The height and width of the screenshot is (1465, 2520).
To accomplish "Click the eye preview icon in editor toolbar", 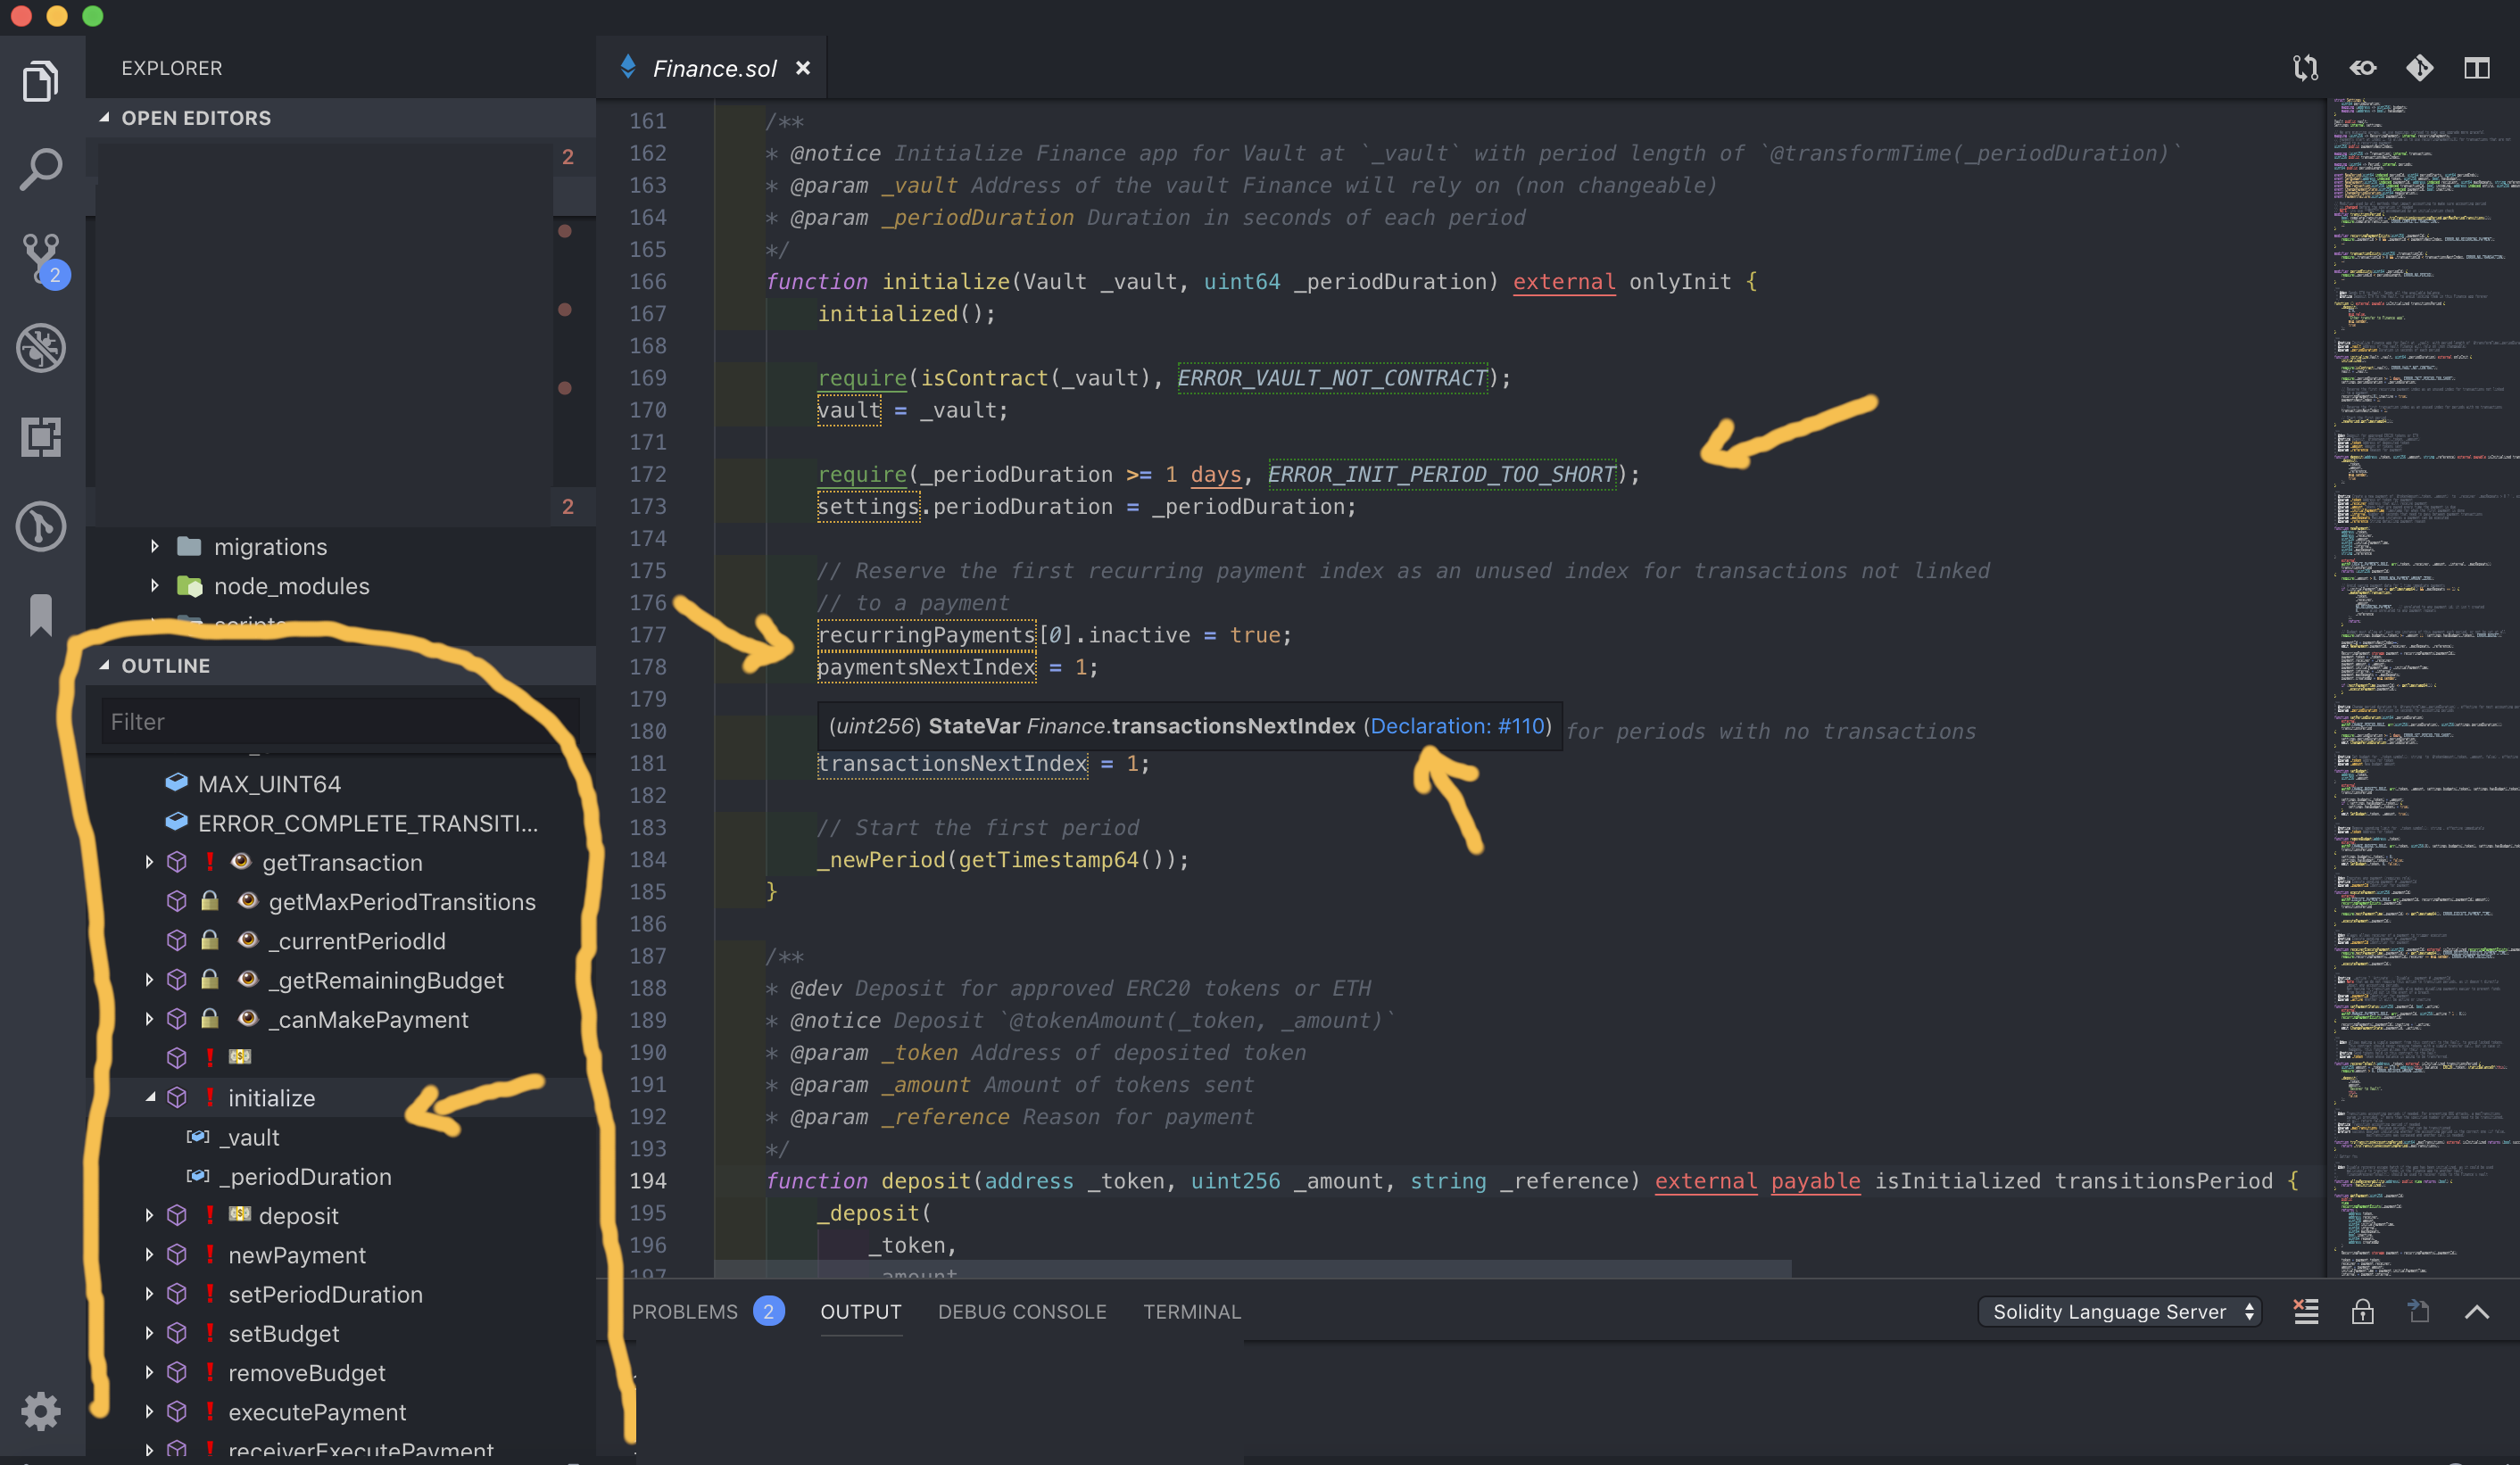I will point(2362,68).
